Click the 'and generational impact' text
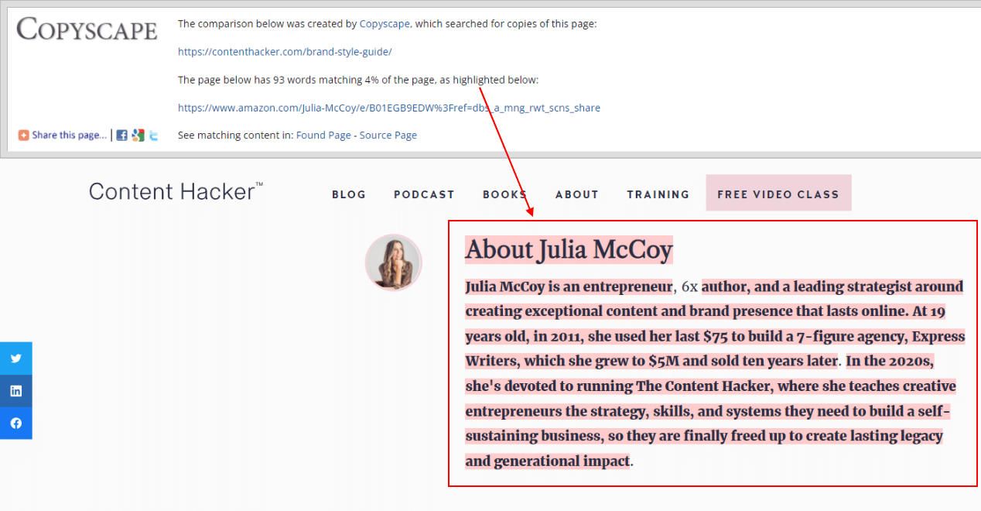 (x=548, y=461)
